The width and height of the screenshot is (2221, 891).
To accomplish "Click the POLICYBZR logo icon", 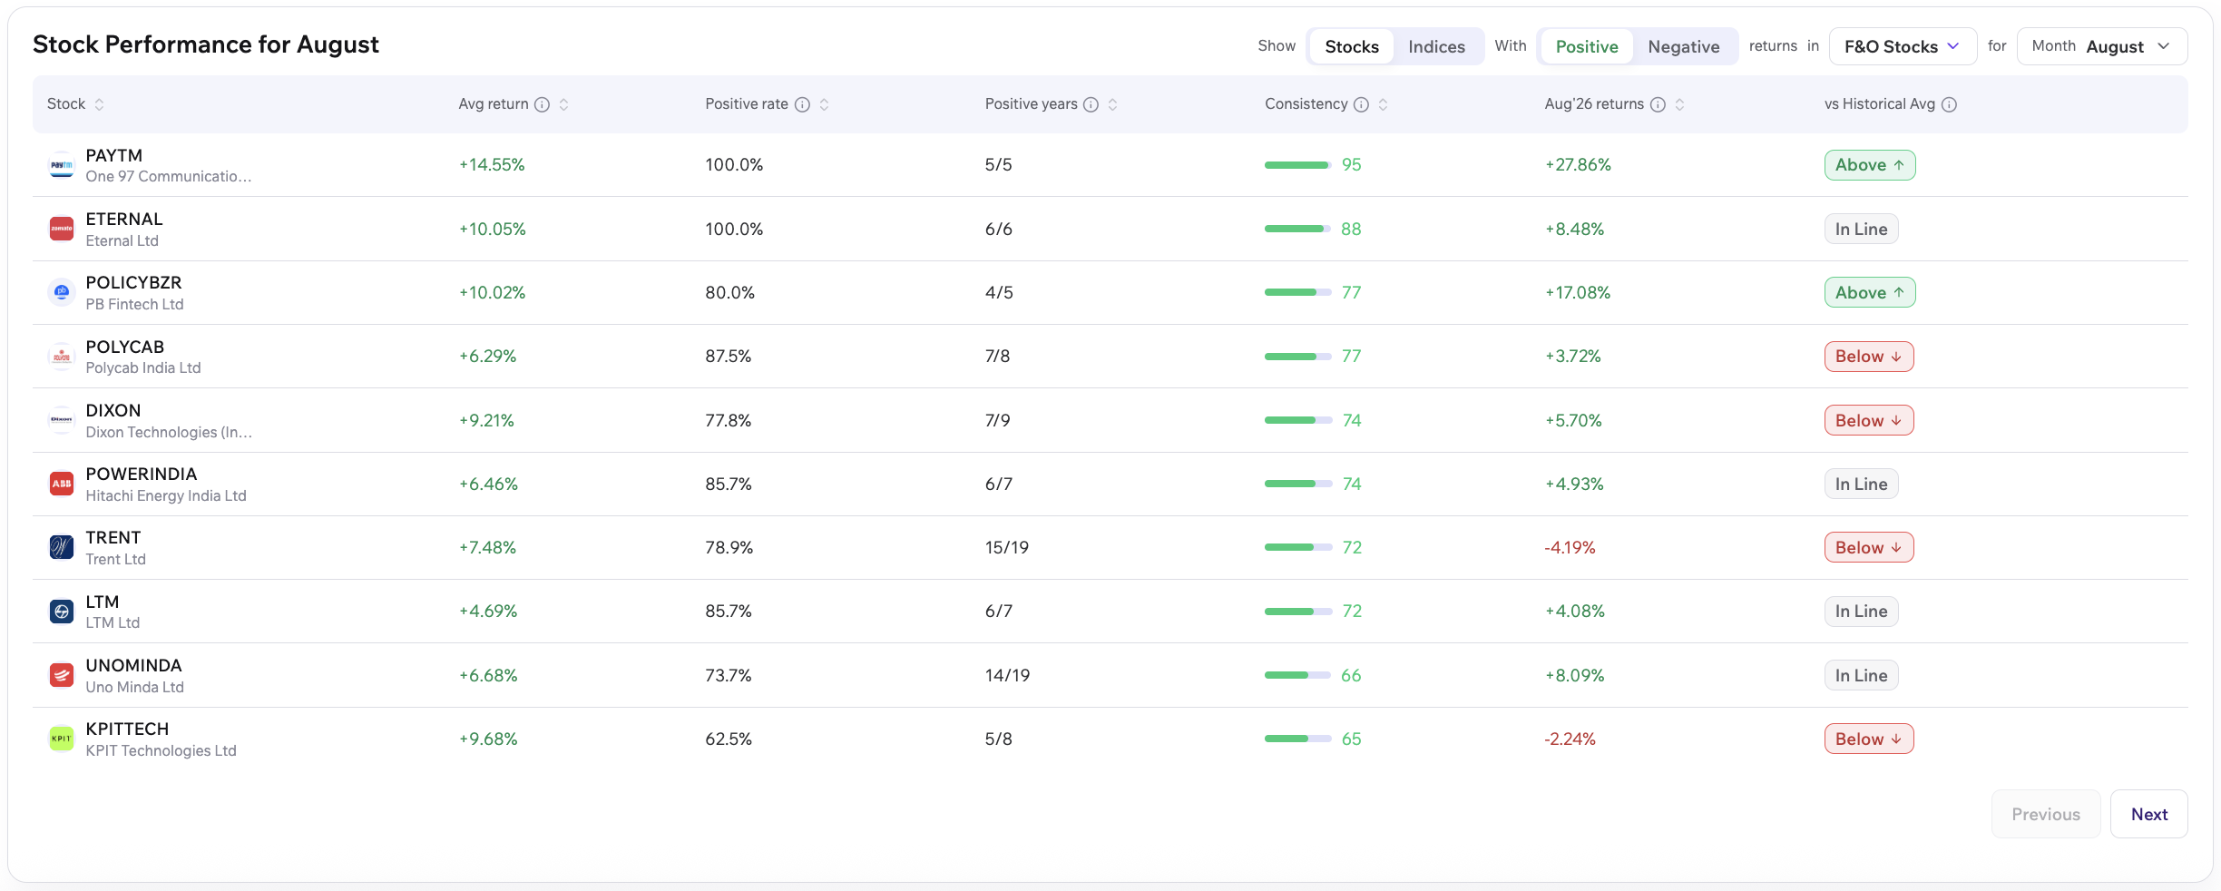I will pos(62,292).
